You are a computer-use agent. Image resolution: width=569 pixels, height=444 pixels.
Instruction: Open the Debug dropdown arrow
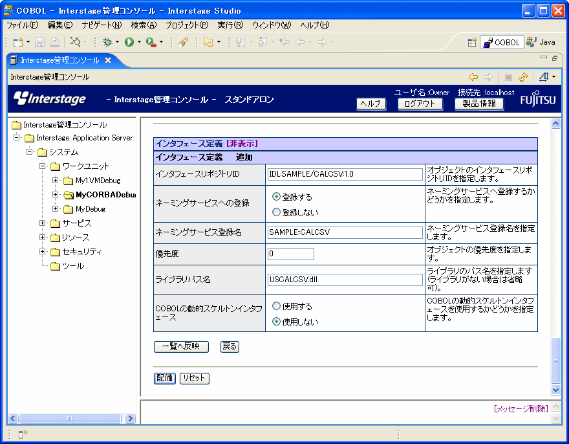pyautogui.click(x=117, y=42)
